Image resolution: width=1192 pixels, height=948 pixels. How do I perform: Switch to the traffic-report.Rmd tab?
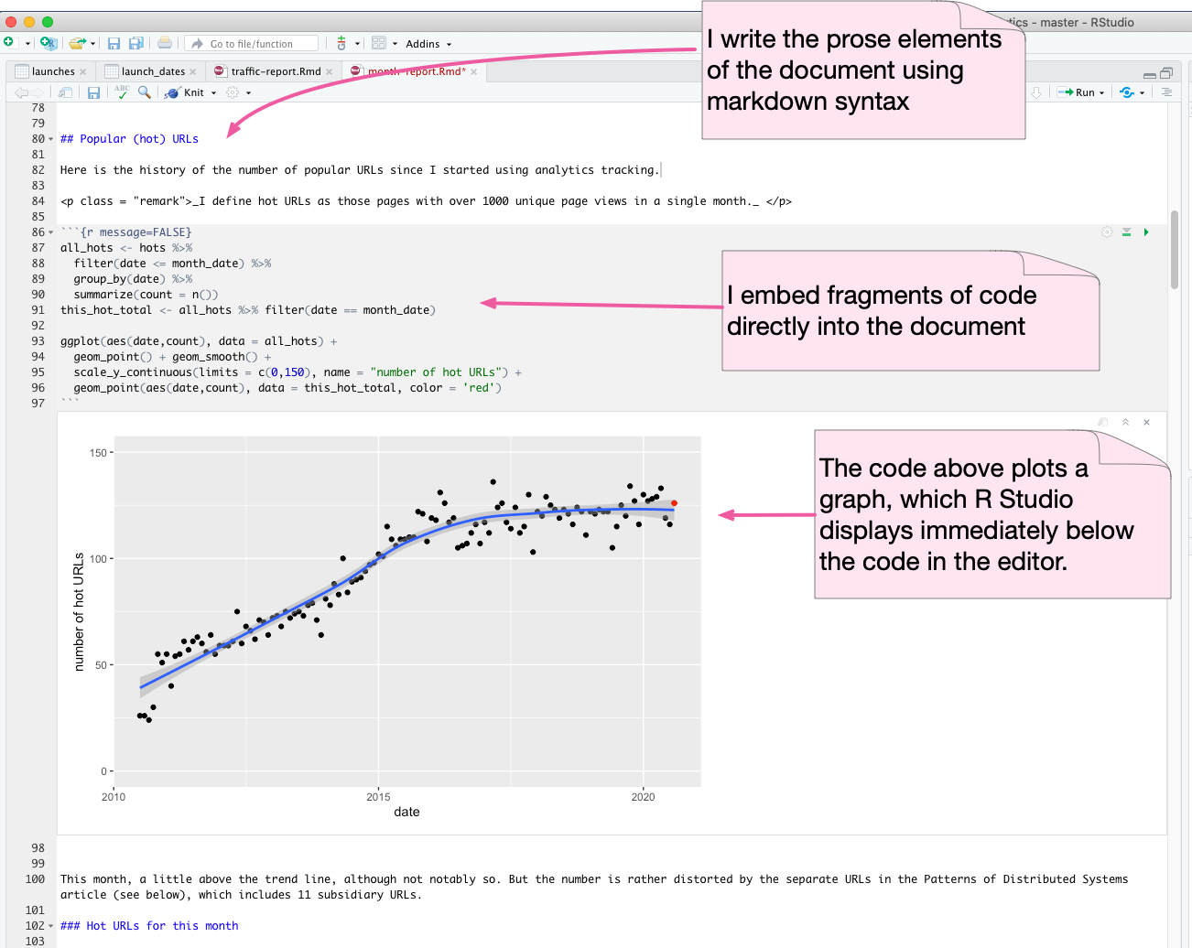(x=275, y=71)
